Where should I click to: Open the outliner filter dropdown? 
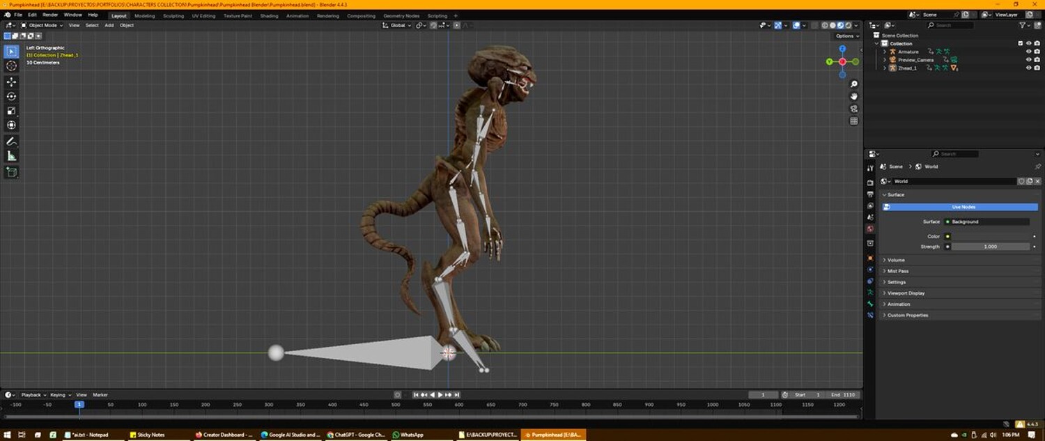tap(1025, 25)
